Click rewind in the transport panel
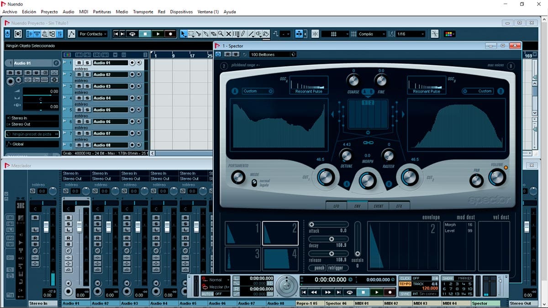Viewport: 548px width, 308px height. pyautogui.click(x=314, y=292)
